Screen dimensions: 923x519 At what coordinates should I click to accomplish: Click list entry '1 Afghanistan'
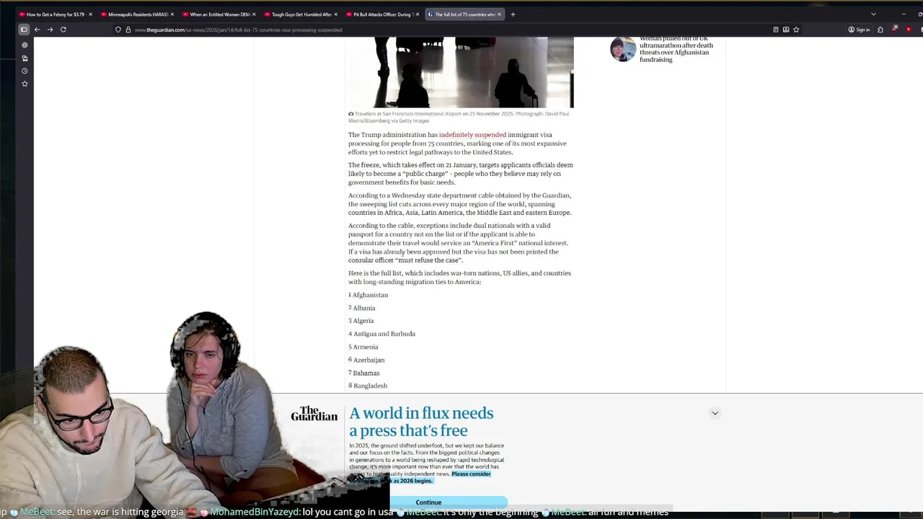point(368,295)
